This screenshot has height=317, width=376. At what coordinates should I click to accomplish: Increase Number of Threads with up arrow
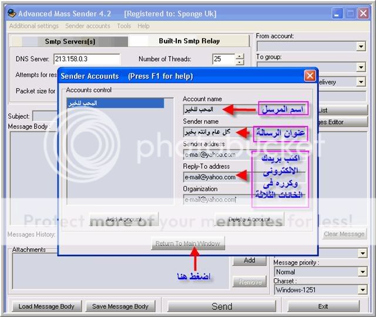[x=240, y=56]
